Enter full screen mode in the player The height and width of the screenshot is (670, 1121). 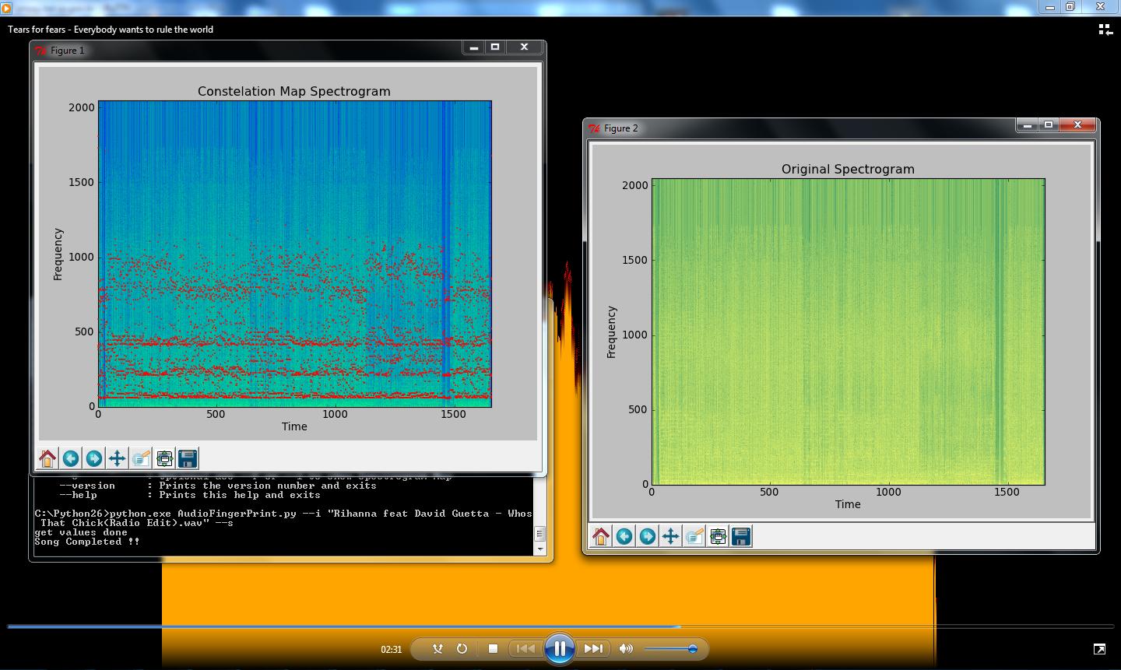tap(1099, 648)
